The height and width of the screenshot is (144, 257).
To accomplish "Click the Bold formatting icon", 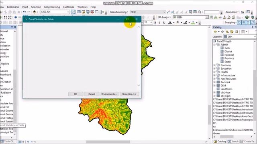I will point(155,22).
